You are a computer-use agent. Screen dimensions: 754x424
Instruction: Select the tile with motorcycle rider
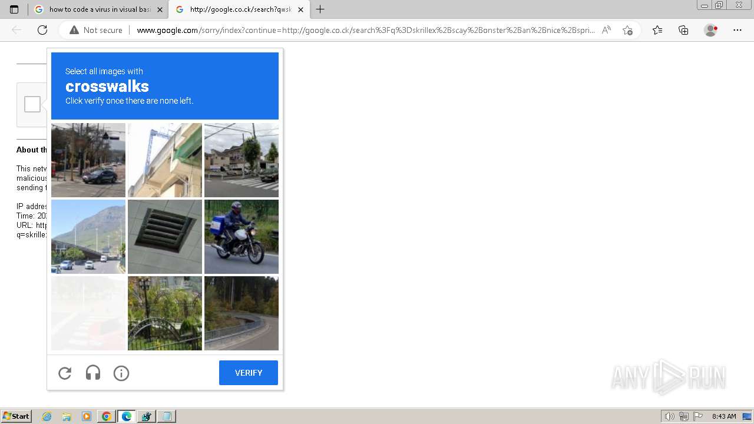click(x=242, y=237)
